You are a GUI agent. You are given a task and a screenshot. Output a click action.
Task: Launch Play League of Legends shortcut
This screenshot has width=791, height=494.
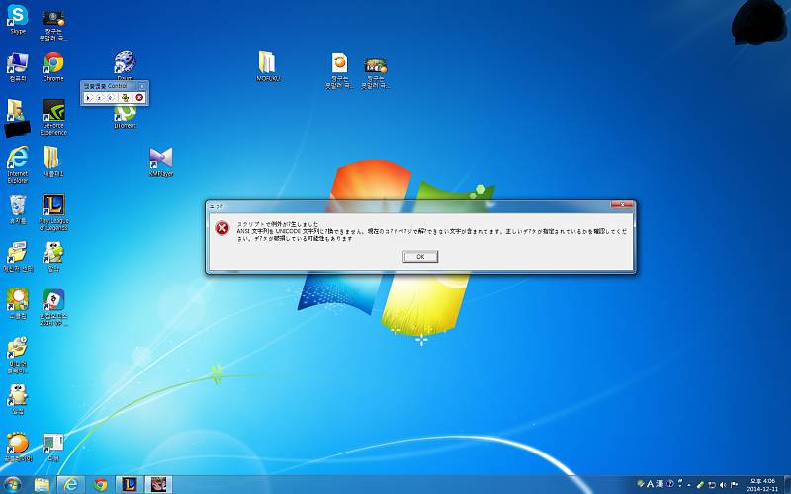(53, 206)
